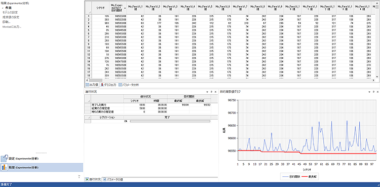The width and height of the screenshot is (380, 187).
Task: Switch to the 出力値 tab
Action: [92, 85]
